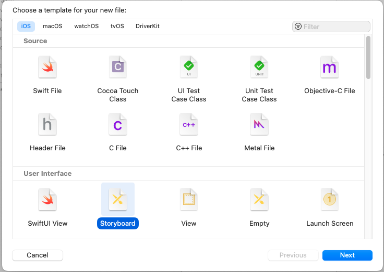
Task: Pick the Empty interface template
Action: (x=259, y=200)
